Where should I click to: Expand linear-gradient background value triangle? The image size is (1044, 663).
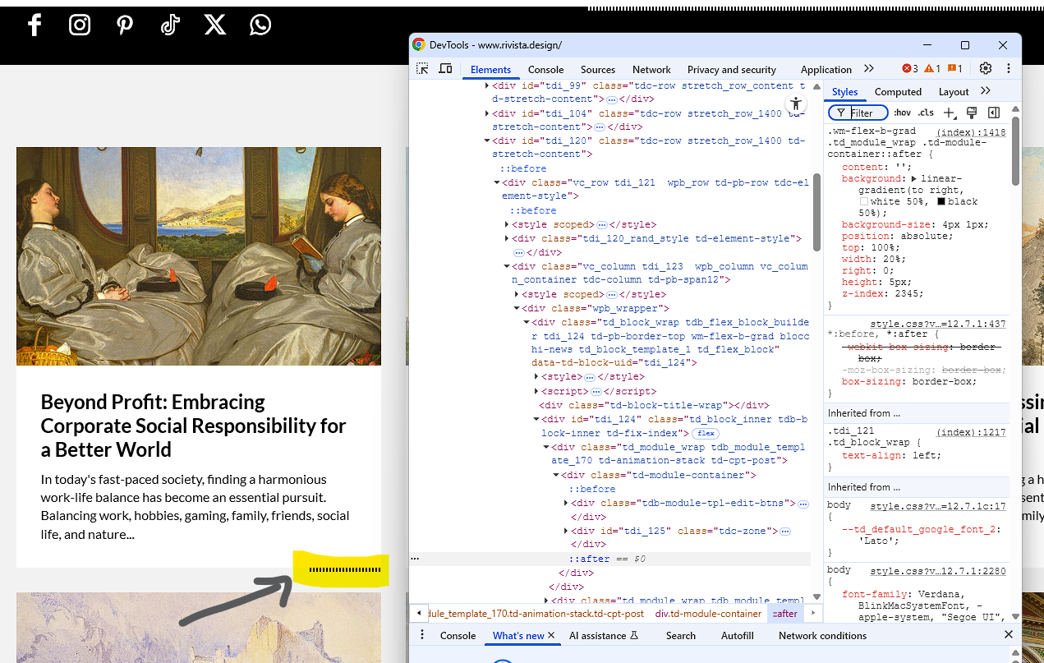tap(914, 178)
